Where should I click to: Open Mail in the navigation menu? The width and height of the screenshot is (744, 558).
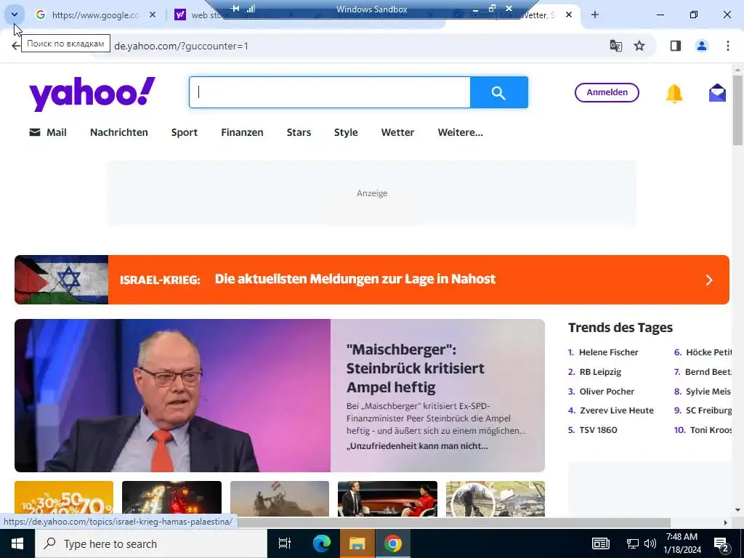coord(48,132)
